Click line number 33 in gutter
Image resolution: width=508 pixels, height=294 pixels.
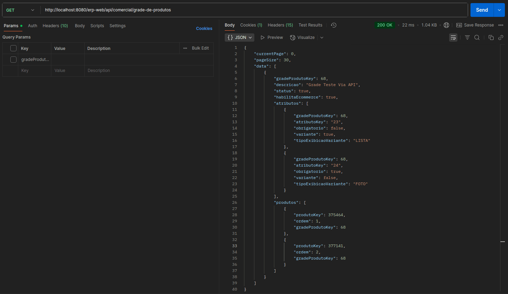coord(234,246)
